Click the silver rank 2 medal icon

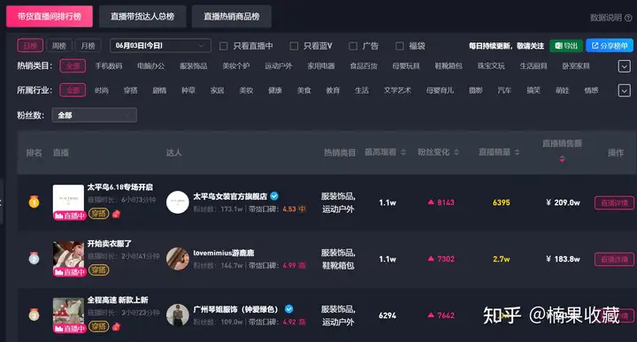coord(34,258)
